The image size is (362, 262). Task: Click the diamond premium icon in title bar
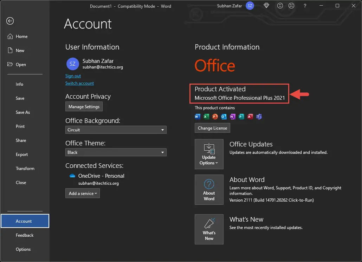266,6
